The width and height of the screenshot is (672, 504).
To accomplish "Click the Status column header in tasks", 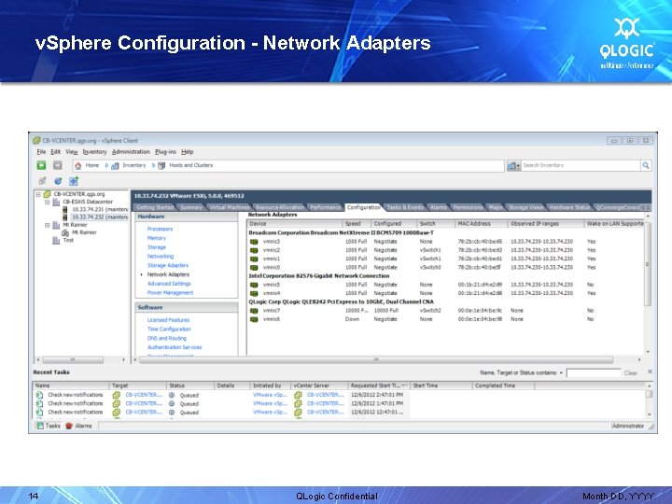I will pyautogui.click(x=189, y=385).
